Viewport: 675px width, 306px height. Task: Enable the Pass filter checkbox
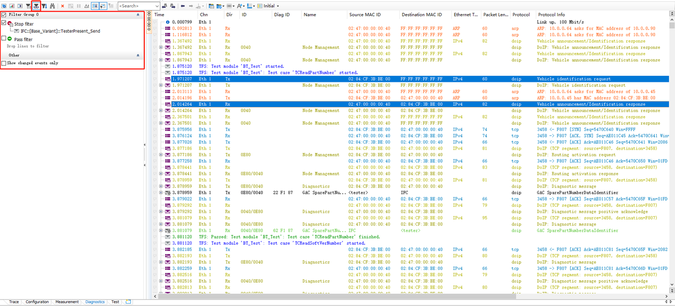click(x=4, y=39)
